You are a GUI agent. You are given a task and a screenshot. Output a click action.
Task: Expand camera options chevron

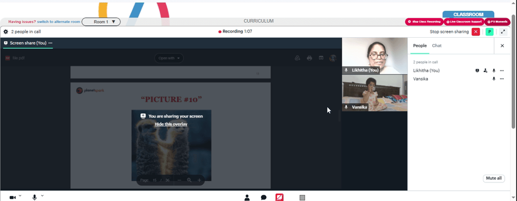click(20, 196)
